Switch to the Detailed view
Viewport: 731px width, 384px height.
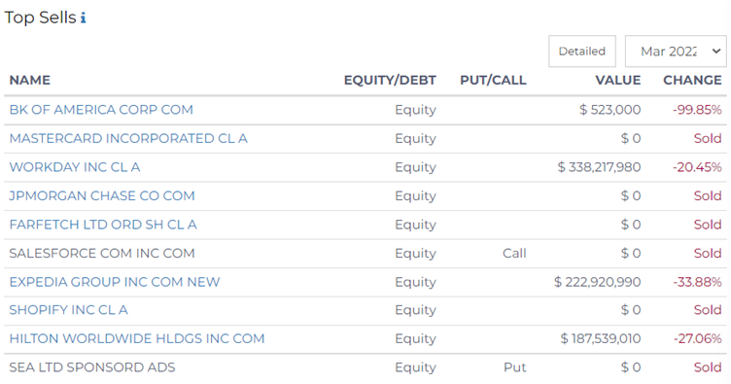[x=582, y=52]
